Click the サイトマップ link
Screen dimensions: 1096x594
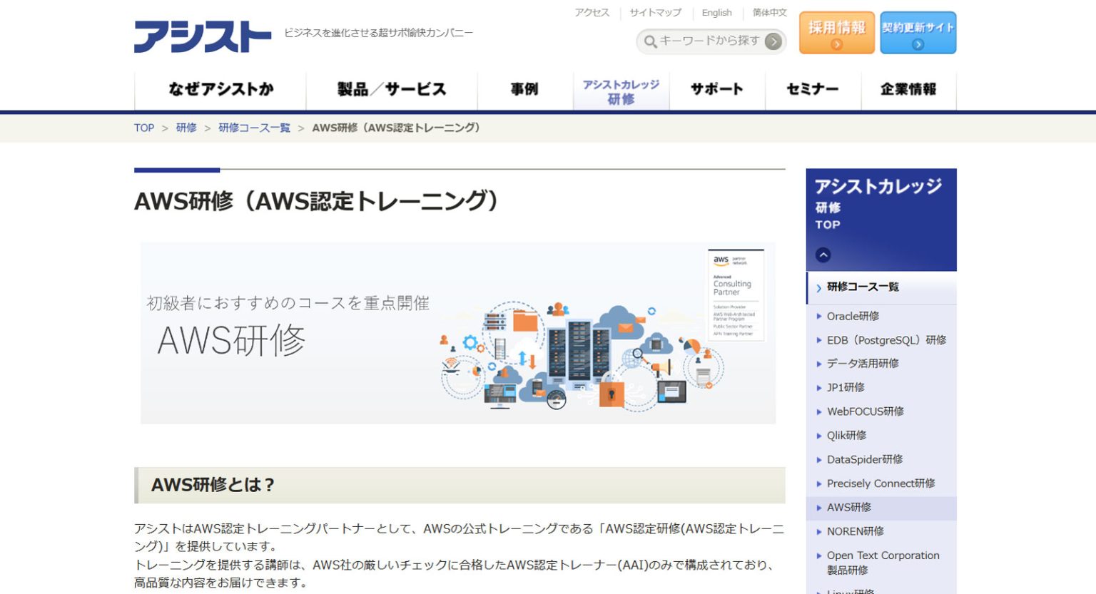pyautogui.click(x=654, y=12)
